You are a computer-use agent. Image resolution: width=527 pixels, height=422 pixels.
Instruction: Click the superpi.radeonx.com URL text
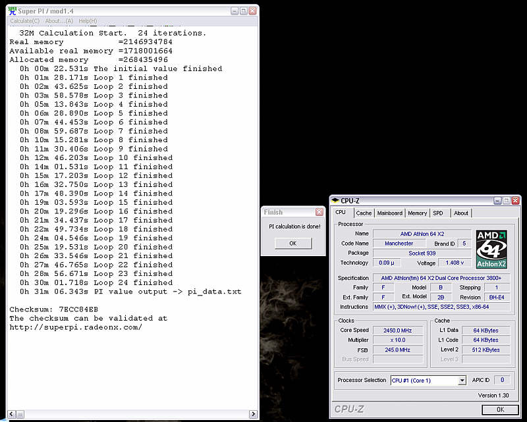click(x=76, y=327)
